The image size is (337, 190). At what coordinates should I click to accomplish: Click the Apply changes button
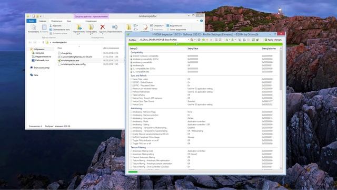(x=273, y=40)
